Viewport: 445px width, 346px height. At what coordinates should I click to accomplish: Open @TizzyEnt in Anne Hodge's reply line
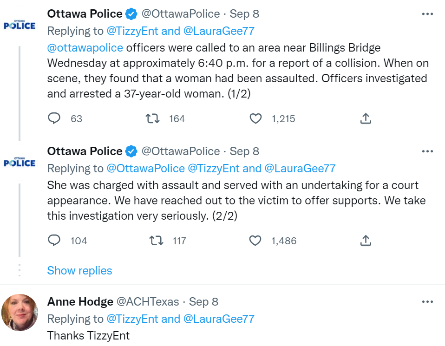[131, 319]
